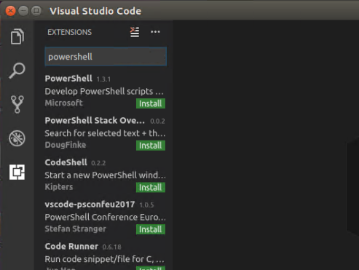Close the Visual Studio Code window
This screenshot has width=359, height=270.
[11, 11]
